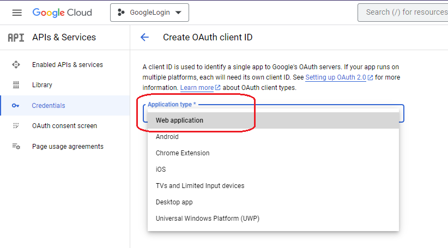Open the GoogleLogin project selector dropdown
Image resolution: width=448 pixels, height=248 pixels.
(149, 13)
